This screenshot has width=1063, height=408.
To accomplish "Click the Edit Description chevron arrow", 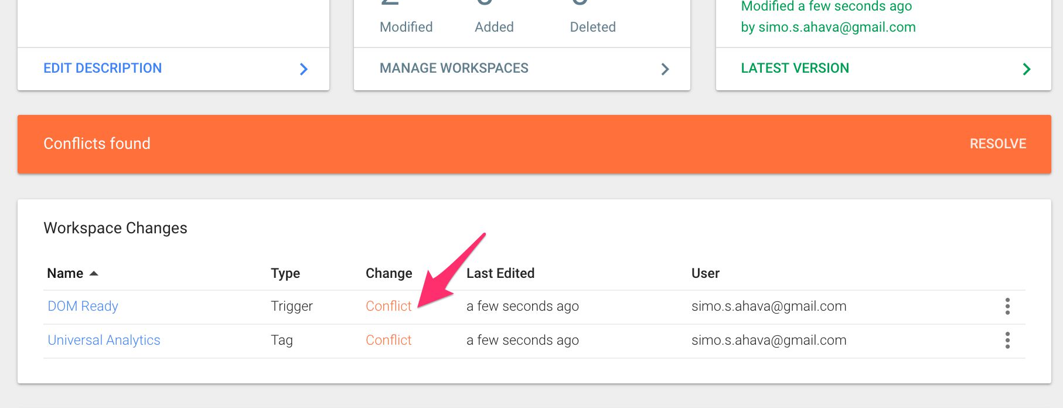I will [x=304, y=69].
